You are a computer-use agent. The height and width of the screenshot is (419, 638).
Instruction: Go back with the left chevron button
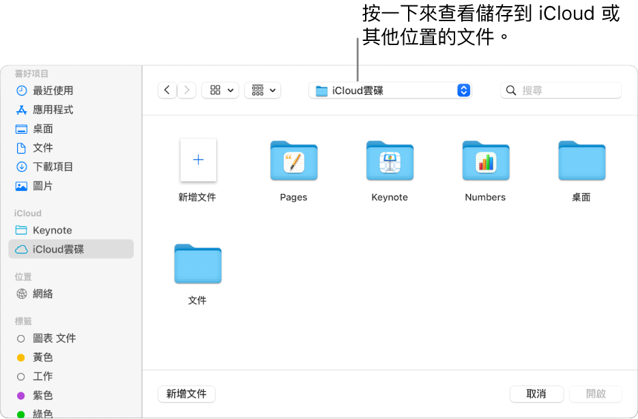pos(166,90)
